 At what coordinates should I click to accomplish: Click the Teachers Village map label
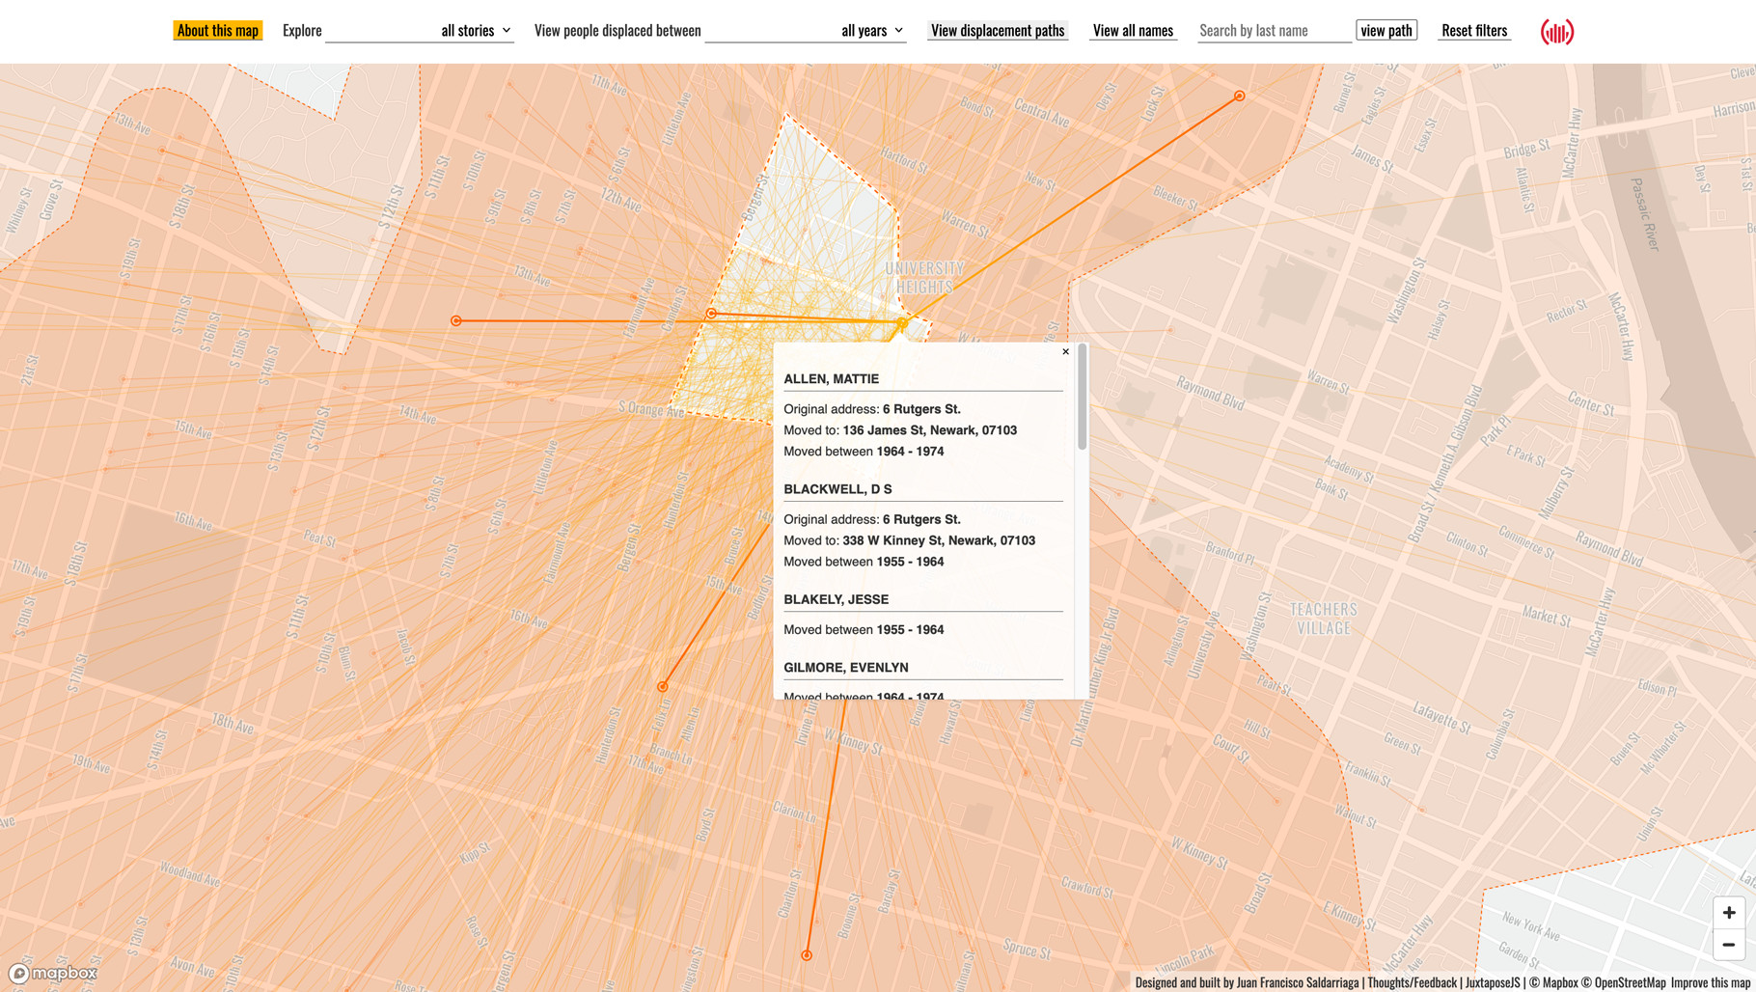pyautogui.click(x=1324, y=619)
